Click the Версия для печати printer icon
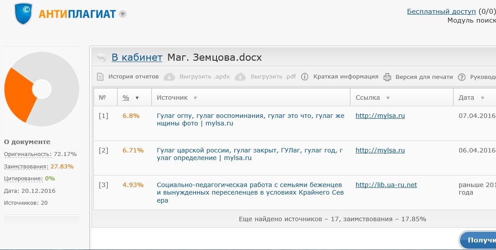This screenshot has width=496, height=250. point(387,77)
